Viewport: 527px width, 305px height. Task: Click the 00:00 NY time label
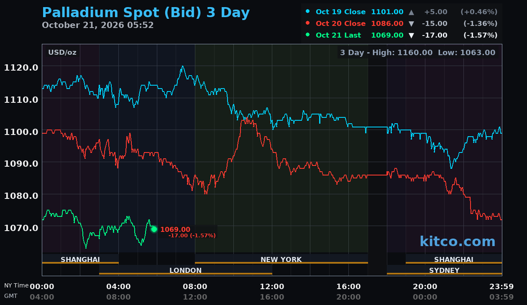(42, 287)
